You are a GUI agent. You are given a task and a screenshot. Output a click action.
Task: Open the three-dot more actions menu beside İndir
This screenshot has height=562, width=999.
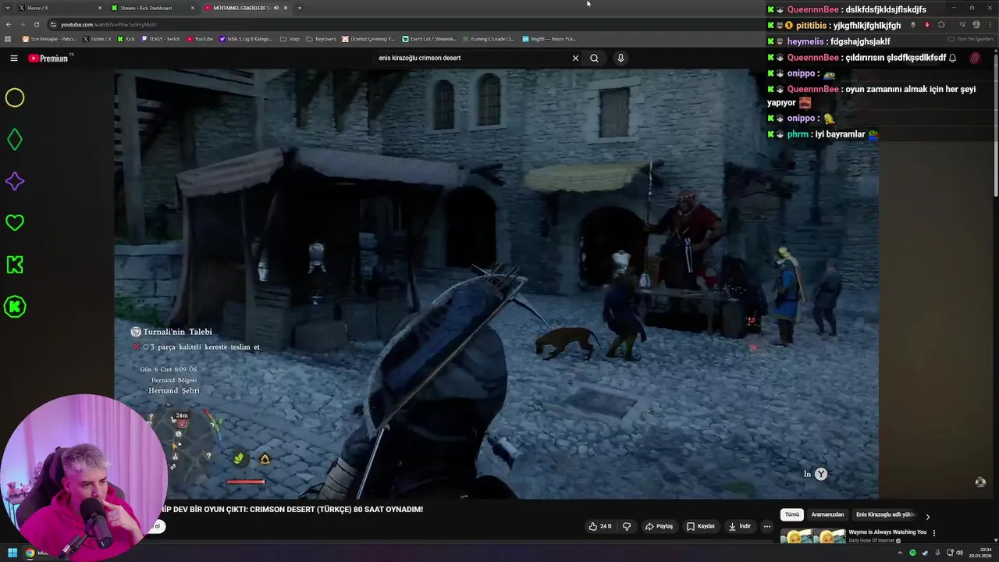pos(766,526)
